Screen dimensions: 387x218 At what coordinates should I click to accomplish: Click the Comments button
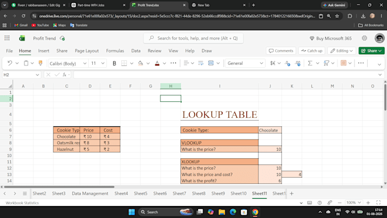281,51
